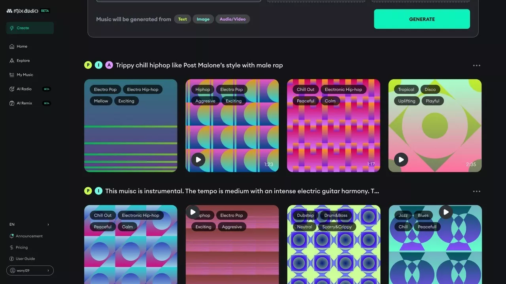
Task: Open options menu for instrumental guitar row
Action: pyautogui.click(x=476, y=191)
